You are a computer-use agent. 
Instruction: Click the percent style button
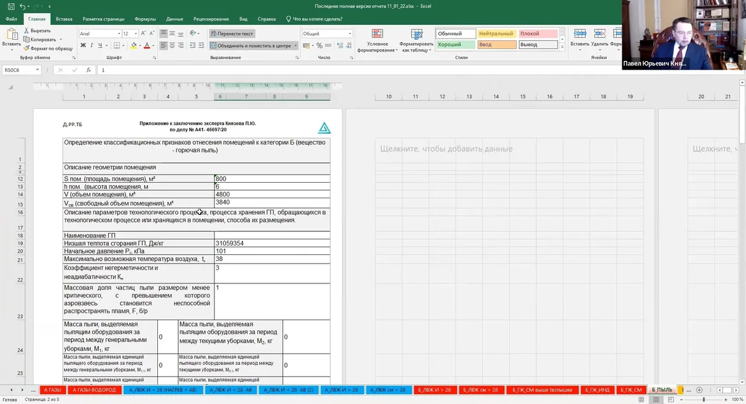click(x=320, y=45)
